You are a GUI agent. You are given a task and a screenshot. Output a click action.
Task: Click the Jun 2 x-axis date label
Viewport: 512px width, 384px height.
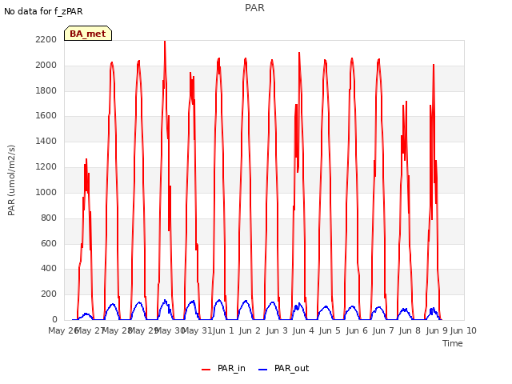pyautogui.click(x=250, y=330)
